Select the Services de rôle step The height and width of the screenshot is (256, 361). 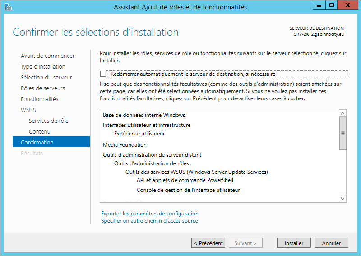(49, 121)
